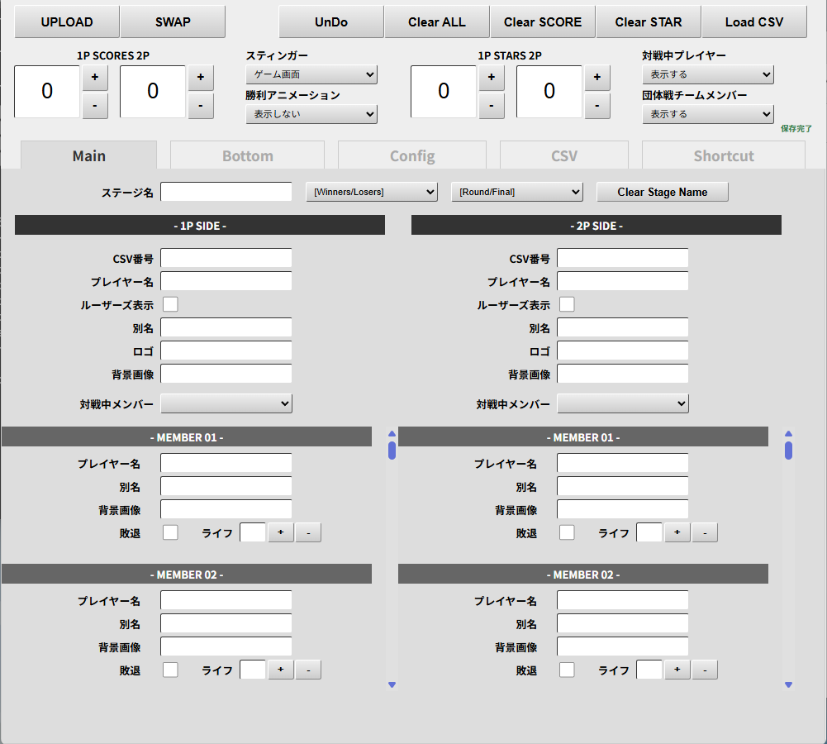827x744 pixels.
Task: Open 1P side 対戦中メンバー dropdown
Action: point(226,403)
